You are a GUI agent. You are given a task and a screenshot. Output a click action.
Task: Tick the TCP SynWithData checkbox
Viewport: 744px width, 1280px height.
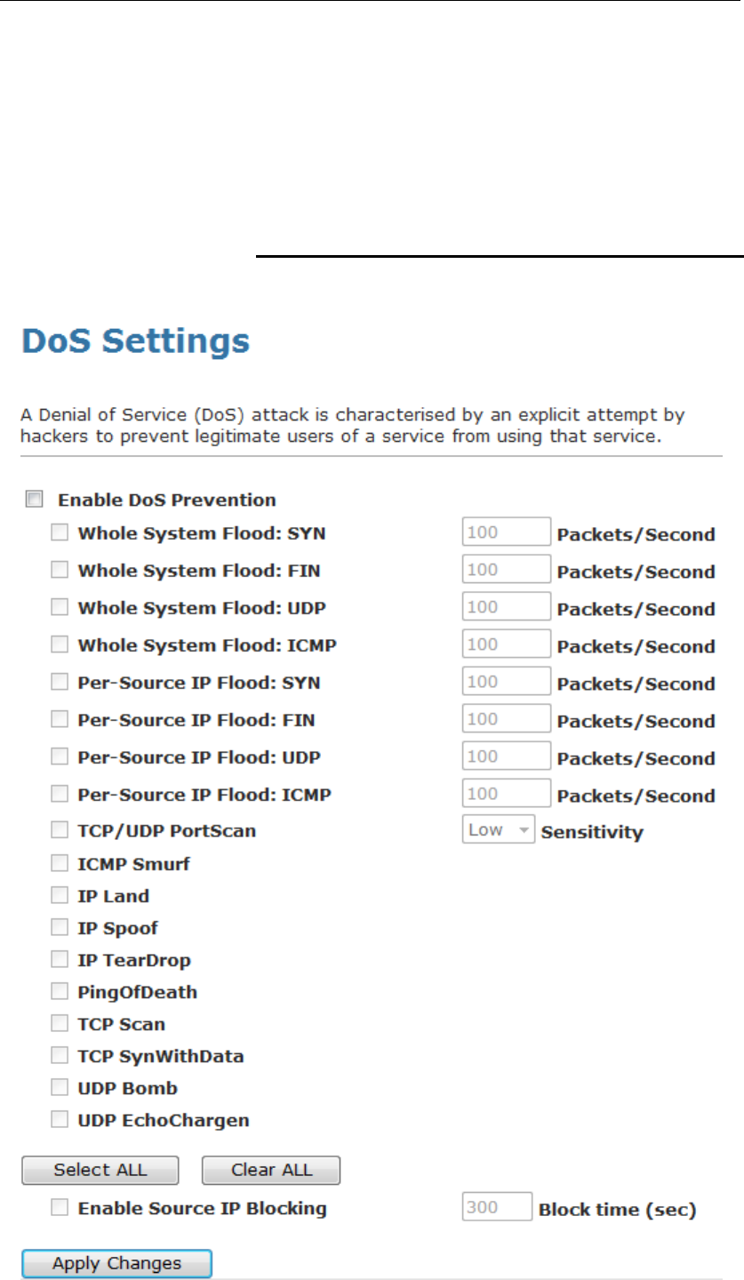click(60, 1056)
